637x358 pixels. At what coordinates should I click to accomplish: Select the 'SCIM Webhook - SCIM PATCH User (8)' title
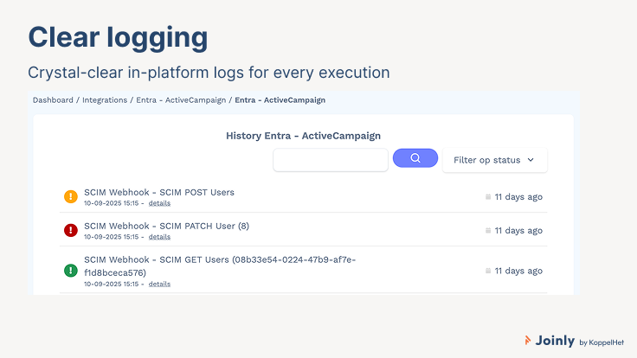(x=166, y=226)
